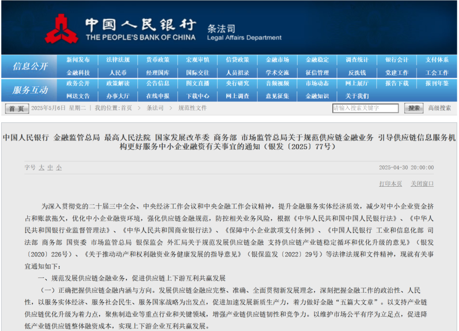Set font size to 大
The height and width of the screenshot is (331, 459).
pos(42,168)
